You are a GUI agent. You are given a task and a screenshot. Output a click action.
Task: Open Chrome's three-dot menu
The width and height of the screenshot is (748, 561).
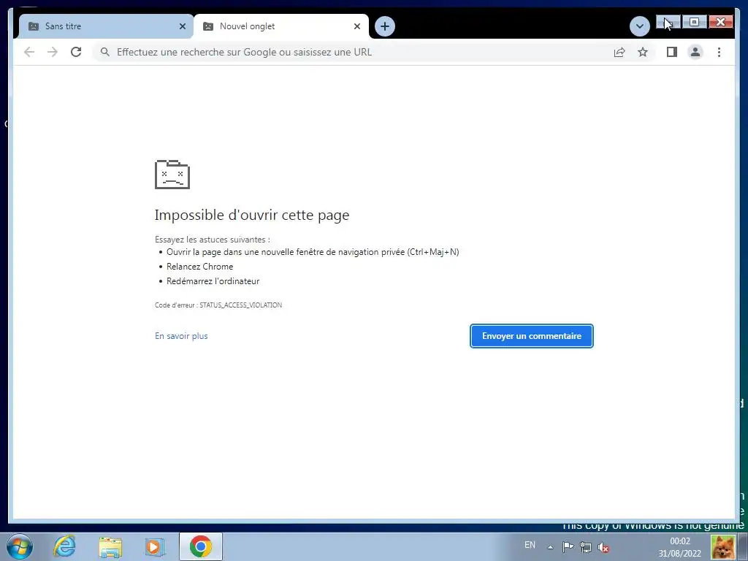(719, 52)
